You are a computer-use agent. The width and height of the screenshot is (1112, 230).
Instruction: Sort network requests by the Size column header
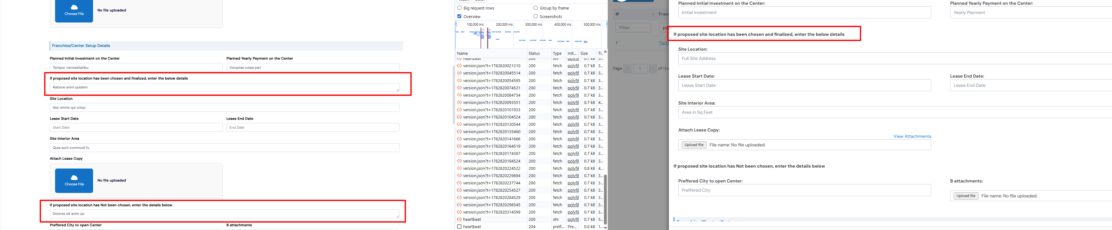point(587,54)
